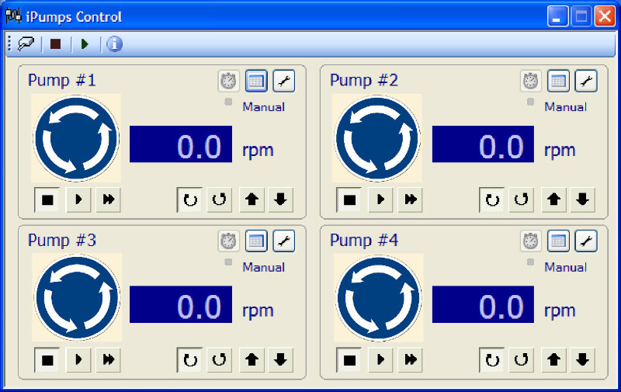Click the Pump #4 rotation indicator graphic

(x=378, y=299)
